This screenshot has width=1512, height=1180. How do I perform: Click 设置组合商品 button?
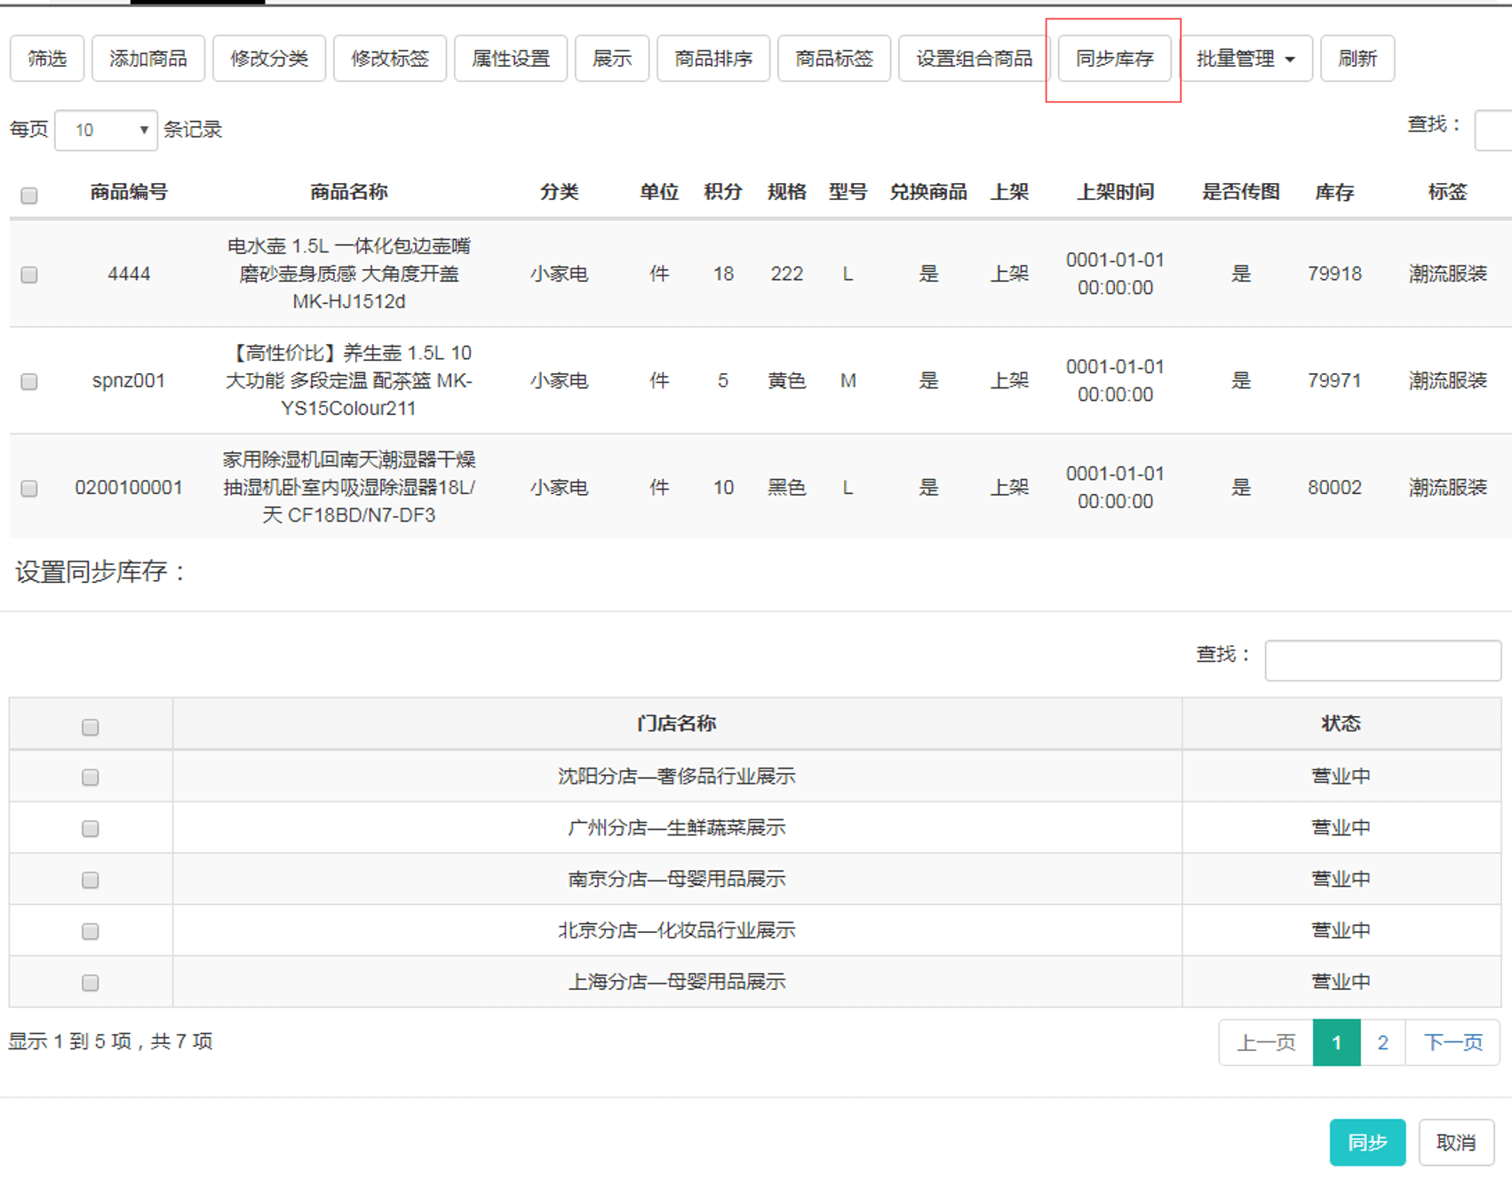(x=975, y=59)
